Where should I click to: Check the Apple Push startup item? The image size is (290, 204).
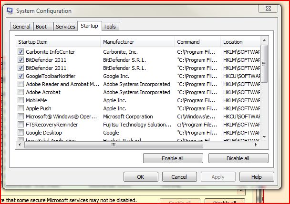coord(21,108)
